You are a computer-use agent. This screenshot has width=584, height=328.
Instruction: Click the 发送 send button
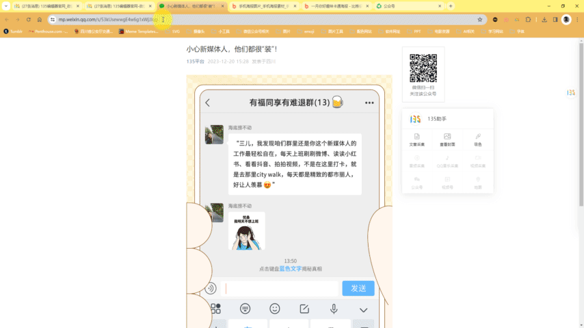click(358, 288)
